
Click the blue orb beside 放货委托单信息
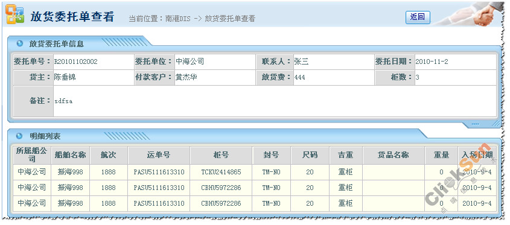click(20, 43)
